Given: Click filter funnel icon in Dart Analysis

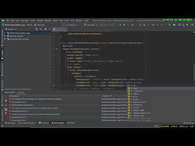Looking at the screenshot, I should point(6,114).
